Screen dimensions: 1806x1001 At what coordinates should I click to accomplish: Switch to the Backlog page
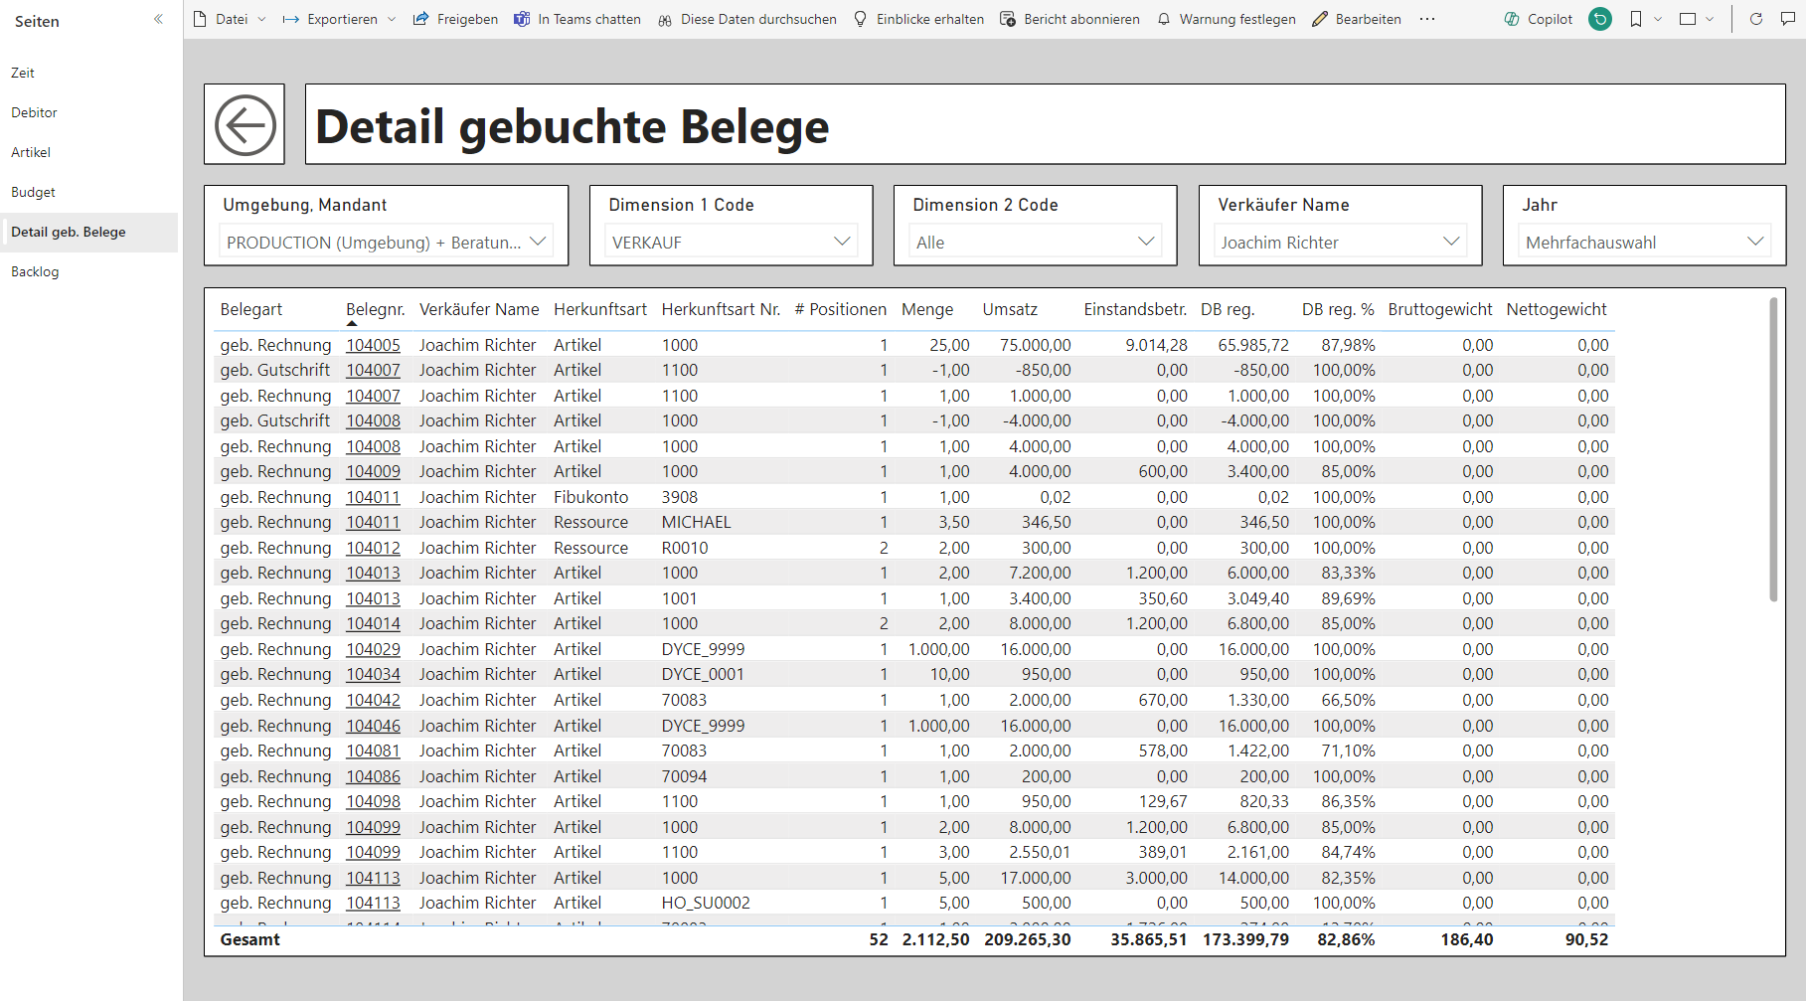(35, 271)
